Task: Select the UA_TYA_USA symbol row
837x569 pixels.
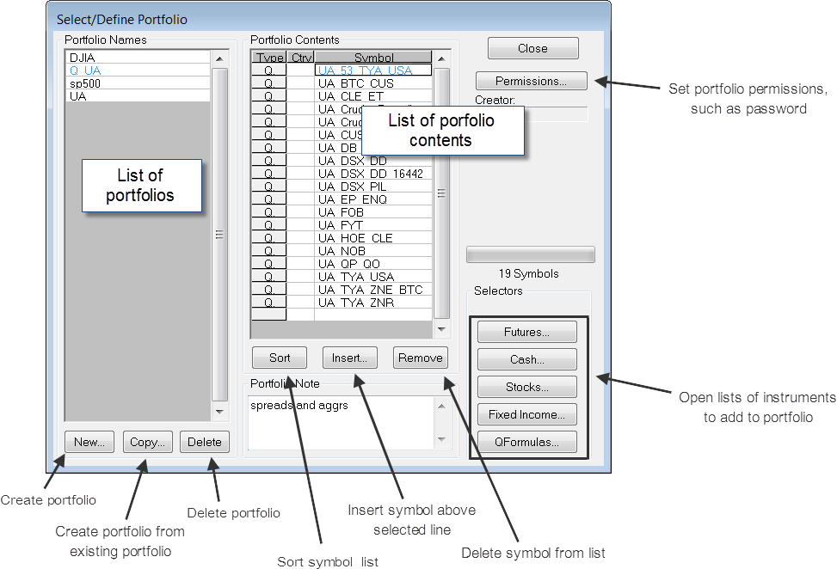Action: tap(372, 277)
